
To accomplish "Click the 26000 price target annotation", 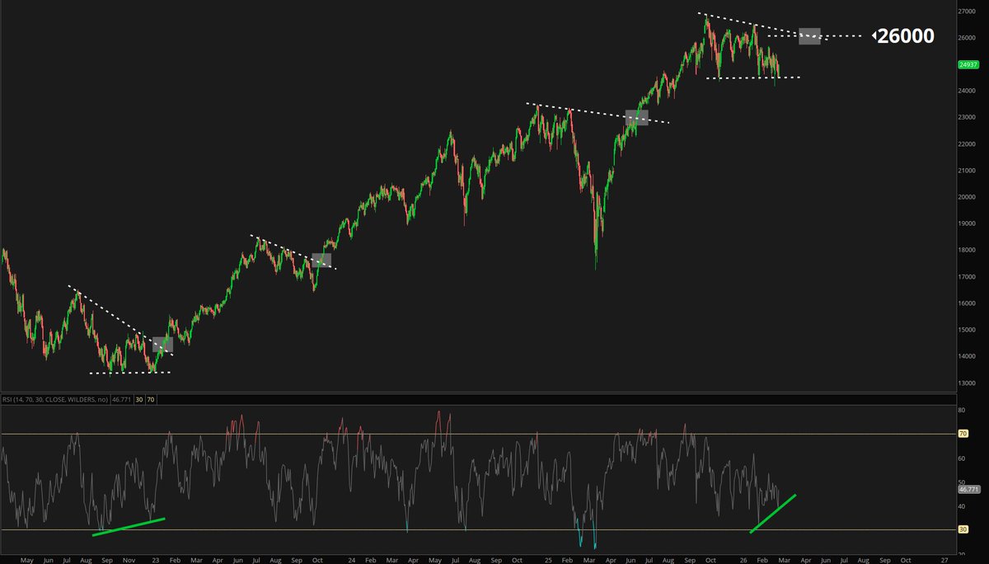I will (906, 36).
